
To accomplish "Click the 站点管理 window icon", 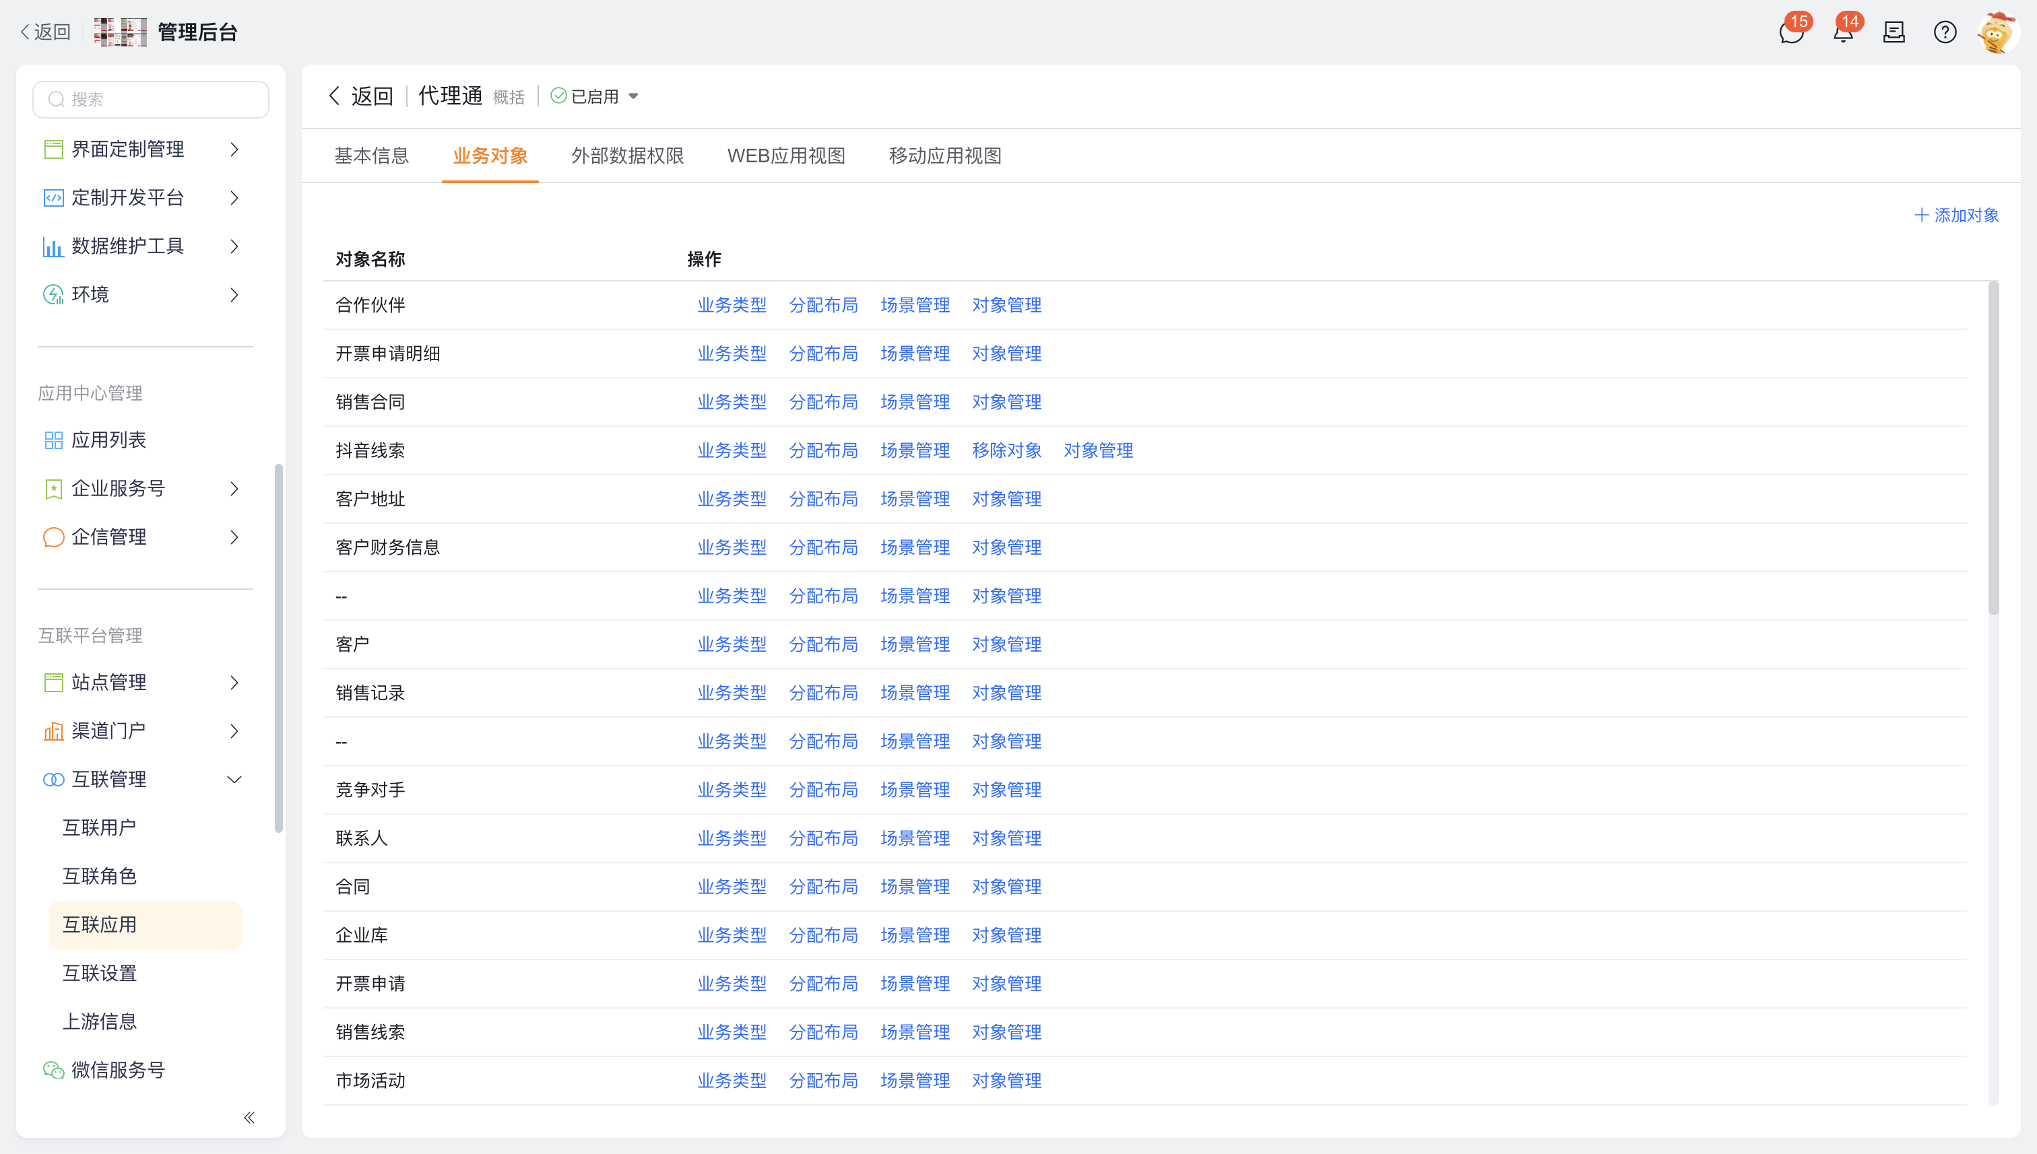I will 53,683.
